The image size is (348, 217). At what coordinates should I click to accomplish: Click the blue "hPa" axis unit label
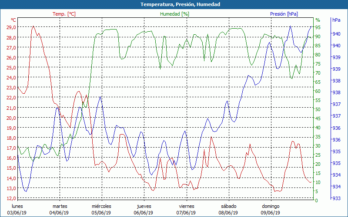coord(336,20)
